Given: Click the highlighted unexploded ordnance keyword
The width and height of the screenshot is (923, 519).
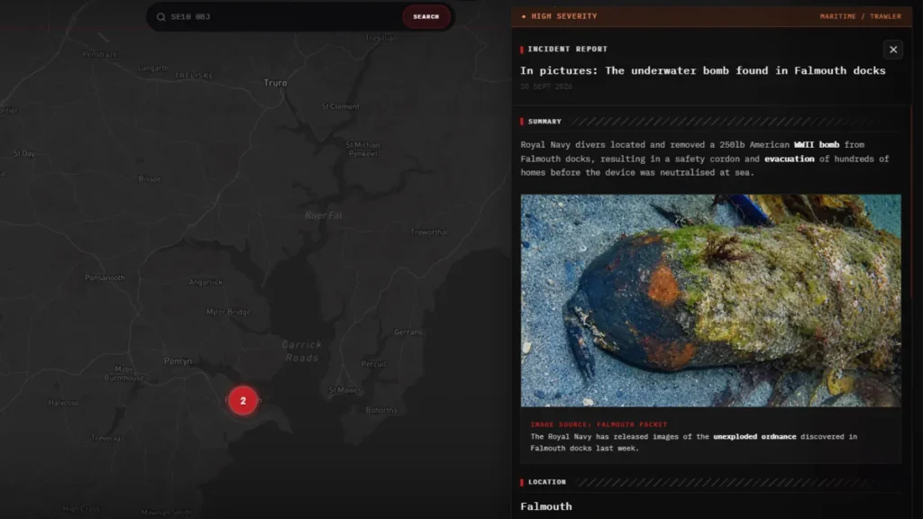Looking at the screenshot, I should pyautogui.click(x=754, y=437).
